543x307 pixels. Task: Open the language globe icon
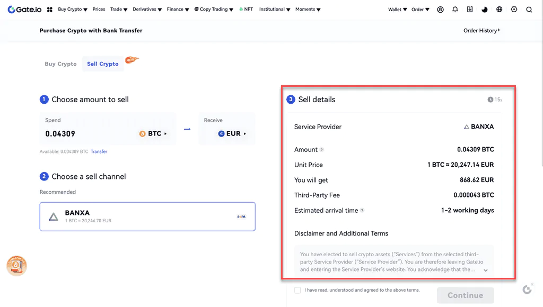coord(499,10)
